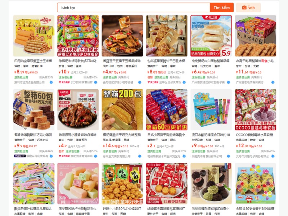Click blue chat icon on the ¥14.6 listing
The height and width of the screenshot is (216, 288).
coord(140,156)
